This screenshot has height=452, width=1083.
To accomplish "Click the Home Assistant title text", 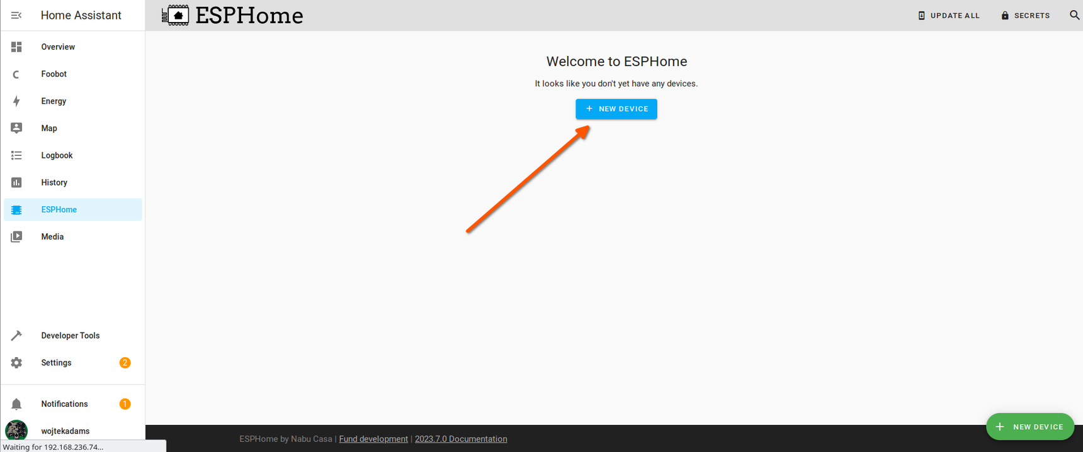I will click(81, 15).
